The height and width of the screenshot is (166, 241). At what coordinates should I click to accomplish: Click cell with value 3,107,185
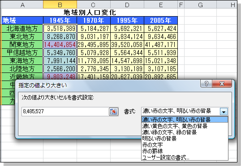coord(161,69)
